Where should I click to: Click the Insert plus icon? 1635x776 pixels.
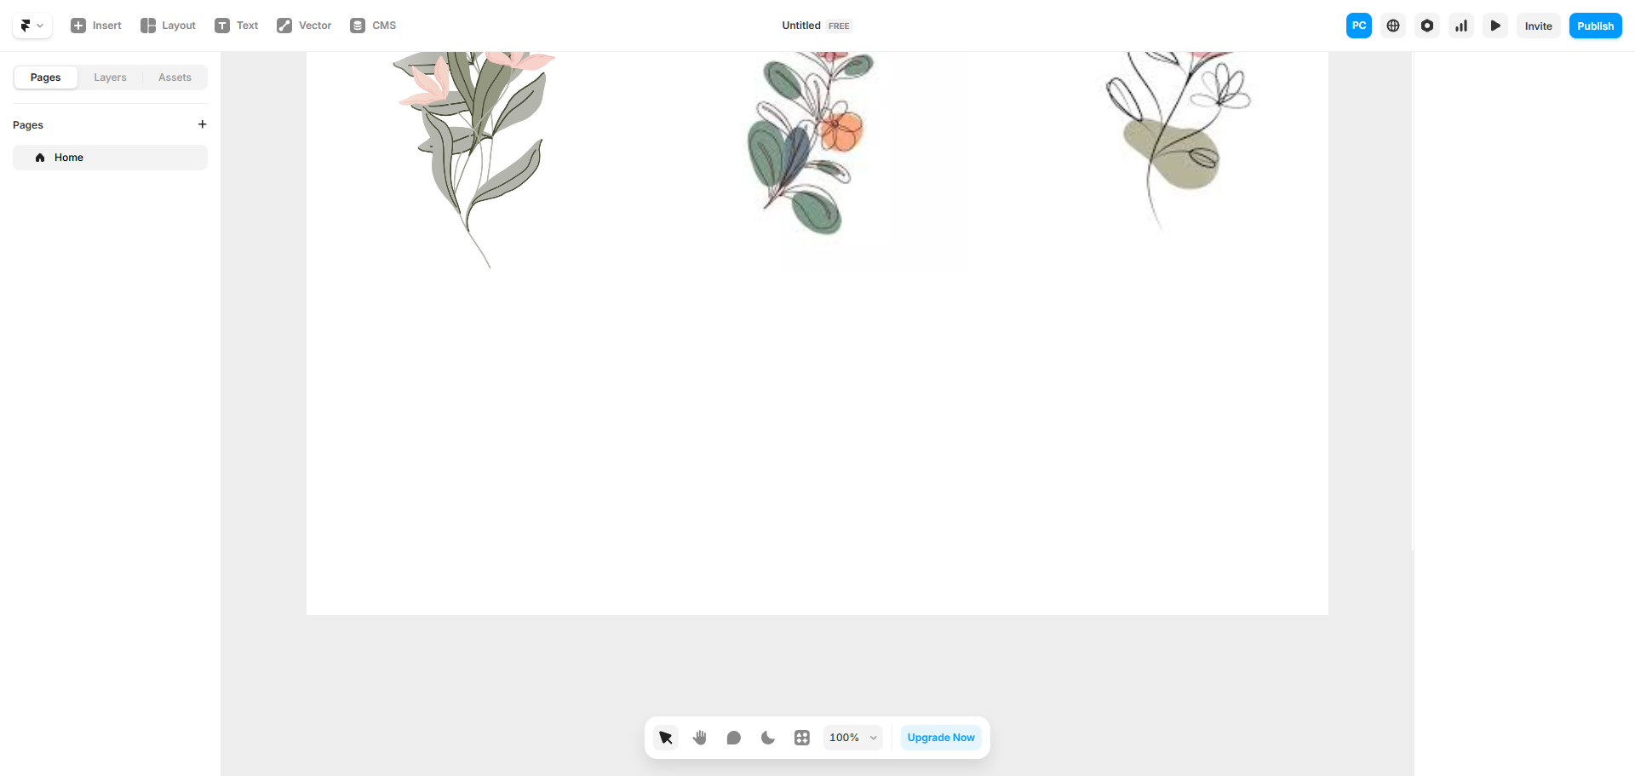(x=78, y=26)
